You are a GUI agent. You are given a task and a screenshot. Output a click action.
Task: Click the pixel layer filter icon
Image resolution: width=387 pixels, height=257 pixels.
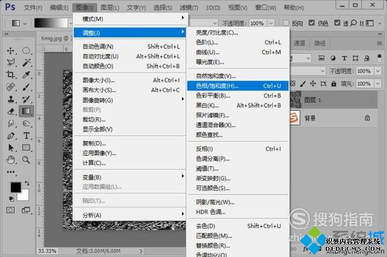pyautogui.click(x=321, y=58)
